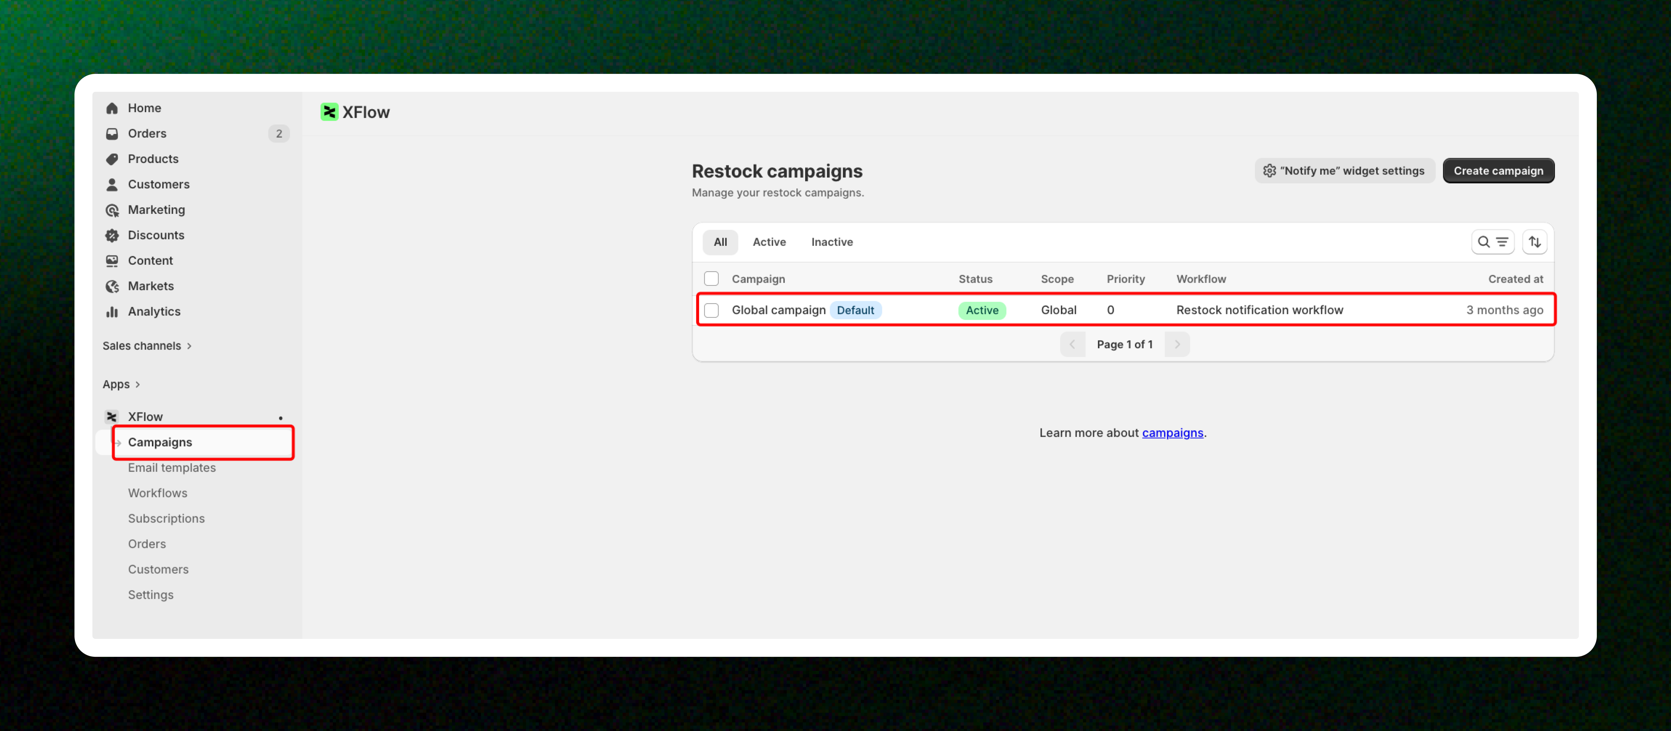Go to previous page of campaigns
Screen dimensions: 1671x731
click(1072, 345)
